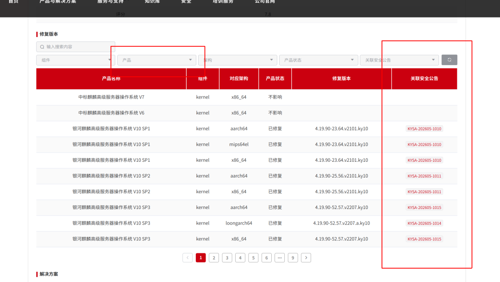
Task: Click the 修复版本 section heading
Action: (x=49, y=34)
